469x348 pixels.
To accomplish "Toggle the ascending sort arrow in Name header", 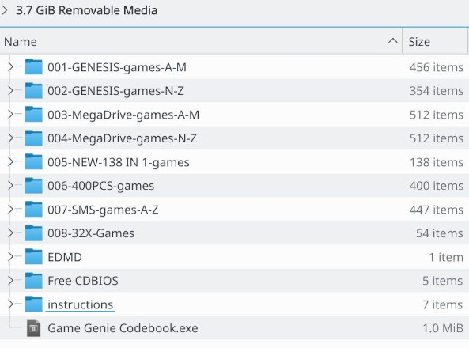I will coord(393,41).
